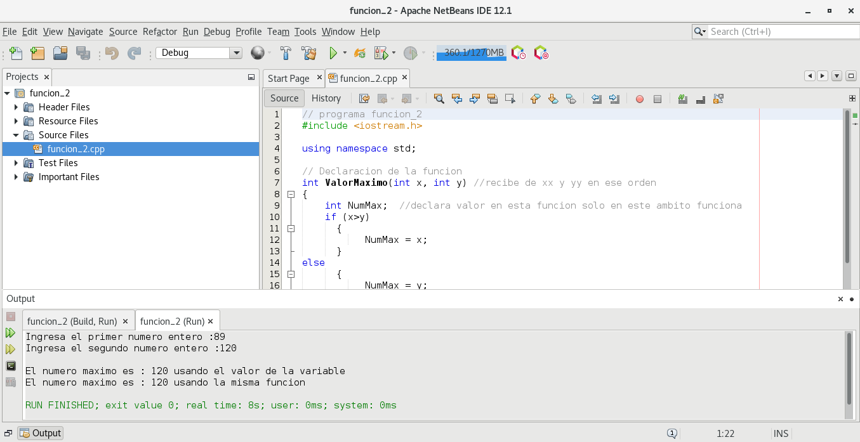
Task: Click the New File toolbar icon
Action: [16, 53]
